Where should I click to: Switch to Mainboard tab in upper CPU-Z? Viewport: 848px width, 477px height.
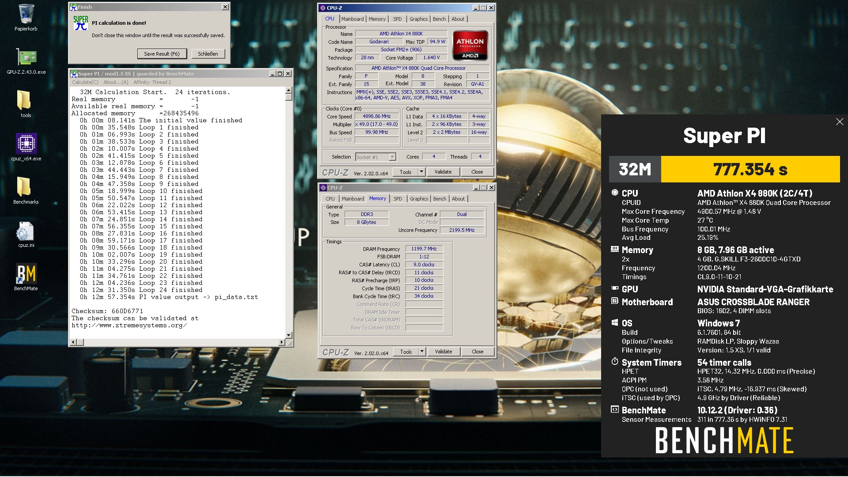coord(352,19)
